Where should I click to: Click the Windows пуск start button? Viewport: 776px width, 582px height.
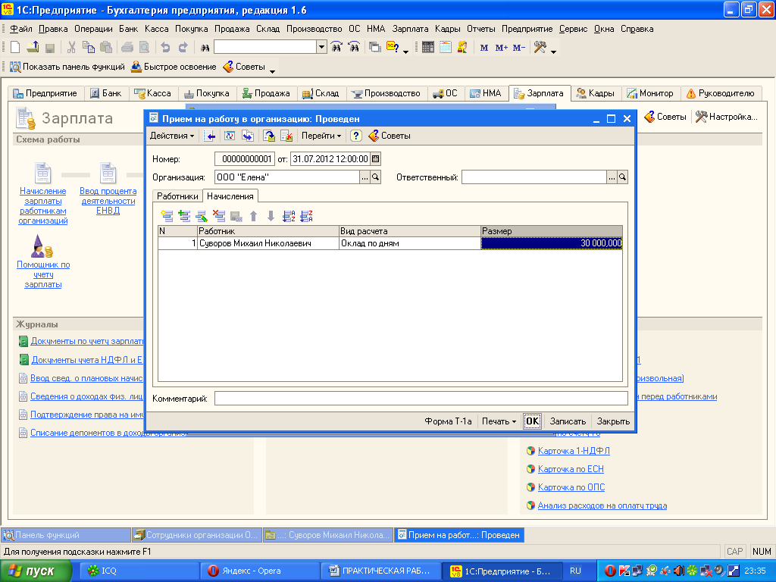tap(36, 571)
